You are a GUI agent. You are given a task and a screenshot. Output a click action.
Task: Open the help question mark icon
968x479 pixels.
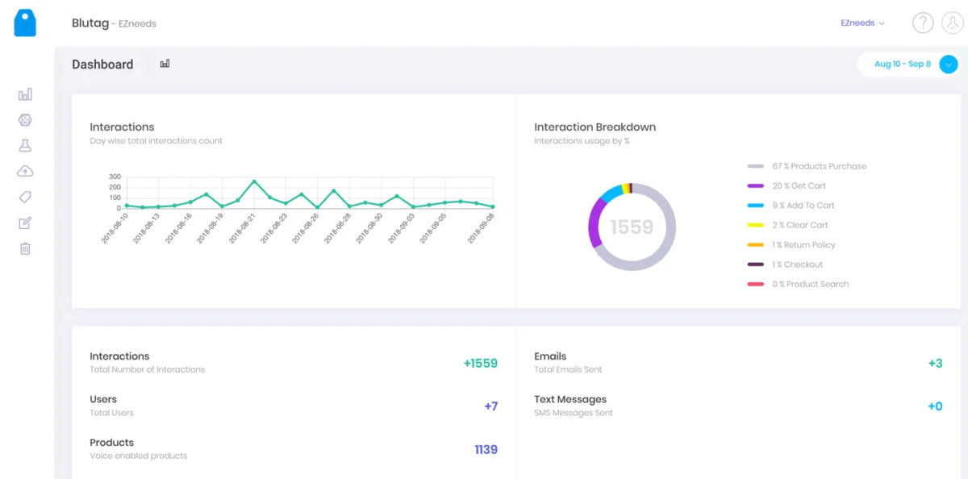[923, 23]
